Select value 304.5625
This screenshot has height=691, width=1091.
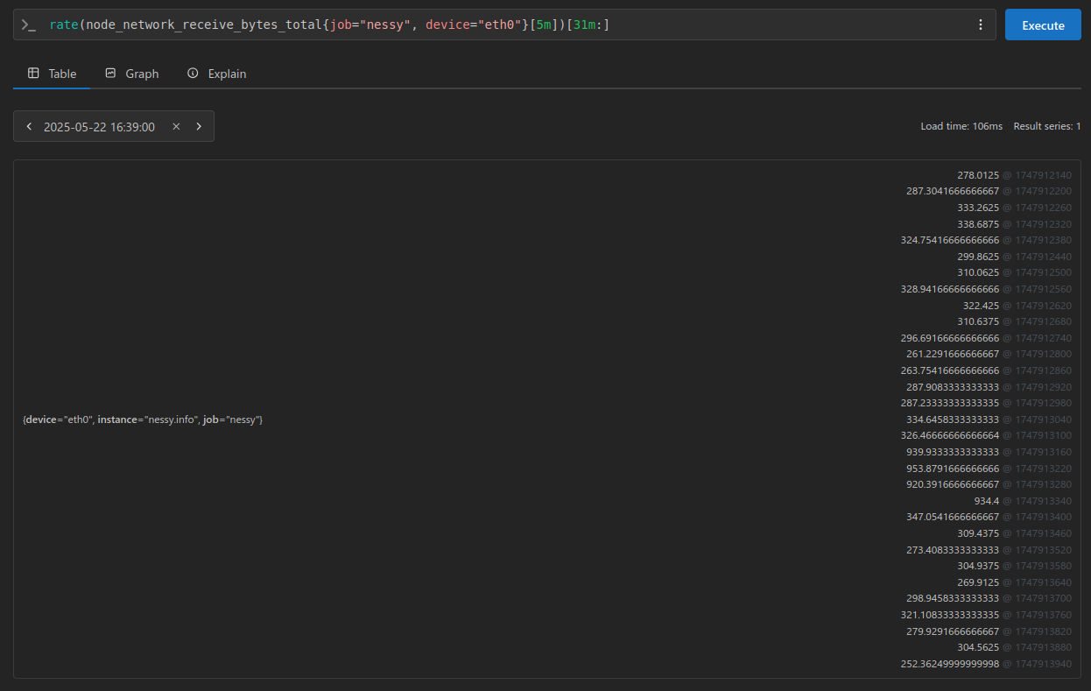coord(978,647)
